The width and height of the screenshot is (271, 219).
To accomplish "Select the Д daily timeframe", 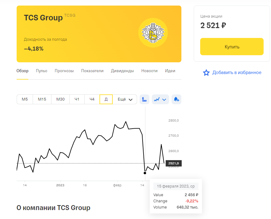I will 106,99.
